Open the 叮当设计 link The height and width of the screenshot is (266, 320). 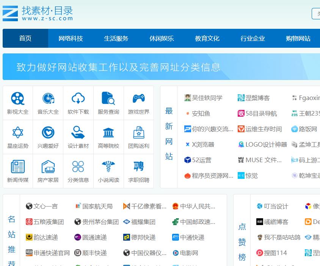(x=276, y=206)
